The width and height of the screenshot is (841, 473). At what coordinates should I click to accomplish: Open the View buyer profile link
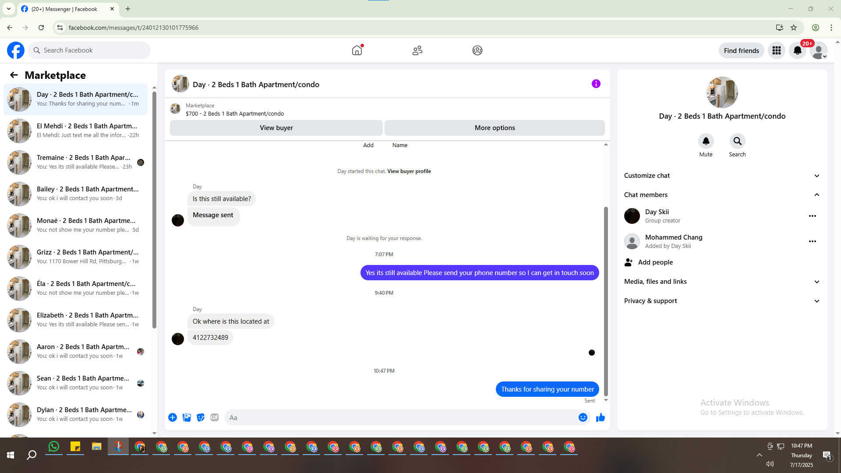[x=409, y=171]
